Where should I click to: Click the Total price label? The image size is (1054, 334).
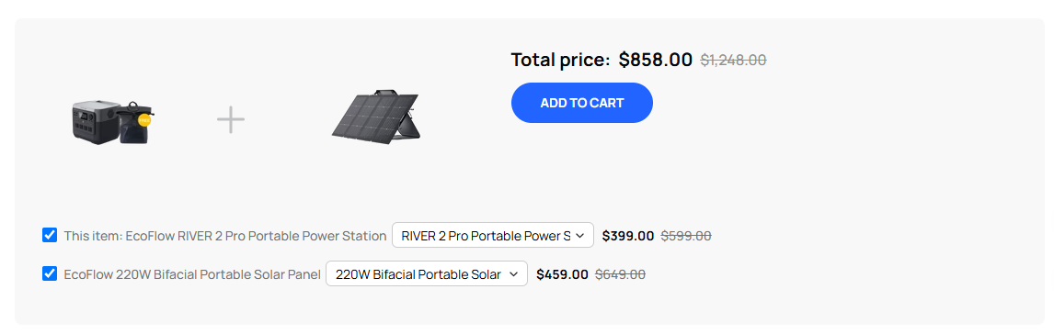[561, 61]
